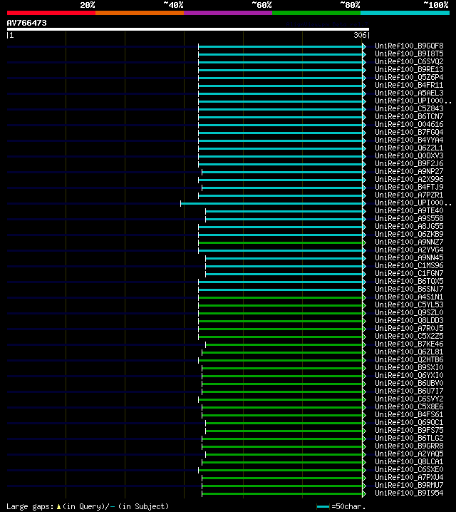This screenshot has height=512, width=456.
Task: Click the UniRef100_A5AEL3 label
Action: click(409, 93)
